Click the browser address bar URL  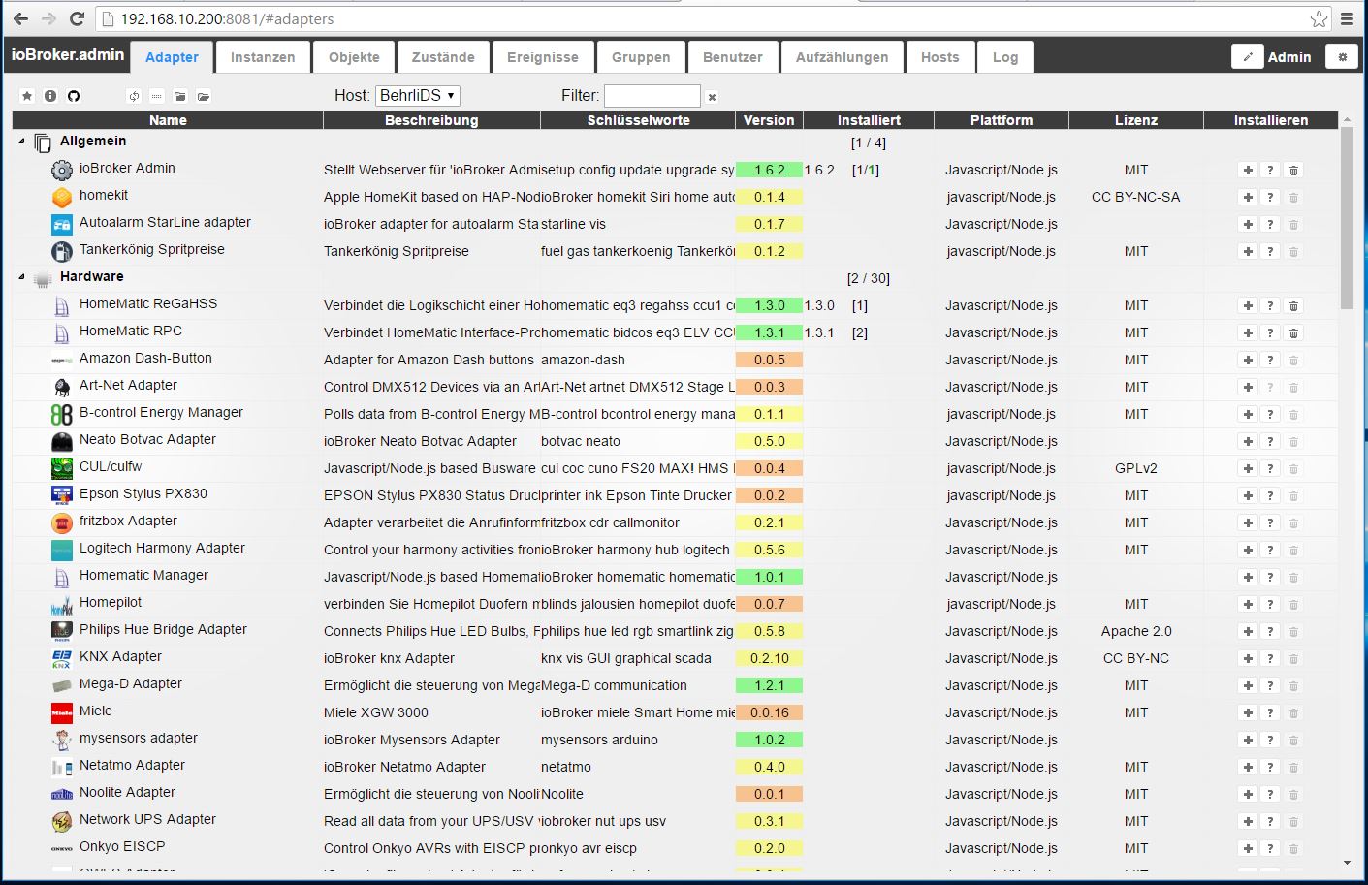(x=227, y=19)
